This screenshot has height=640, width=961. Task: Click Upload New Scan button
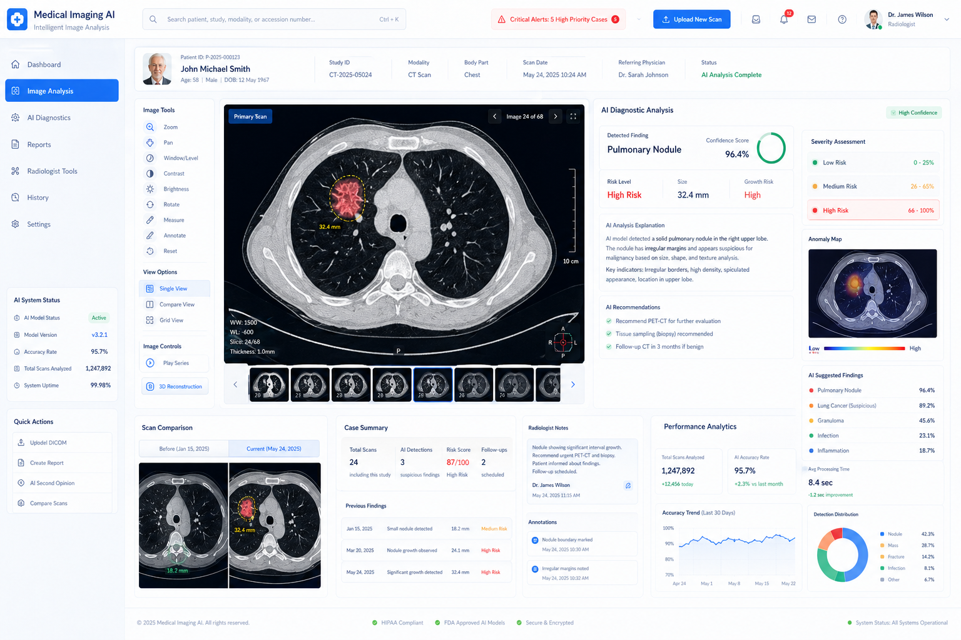pyautogui.click(x=691, y=19)
